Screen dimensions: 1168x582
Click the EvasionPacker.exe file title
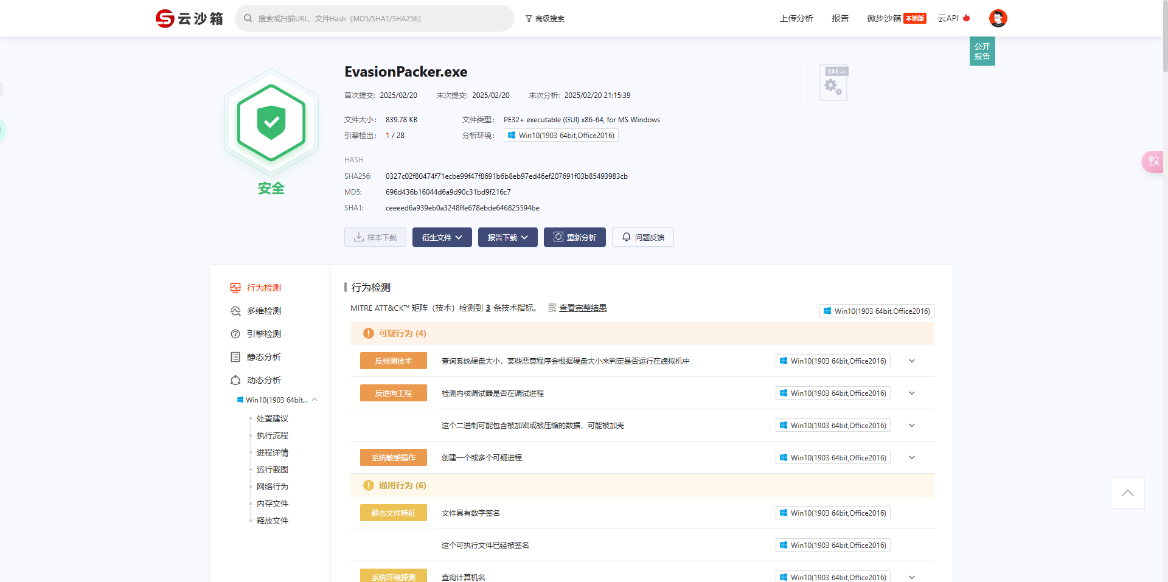pos(406,72)
